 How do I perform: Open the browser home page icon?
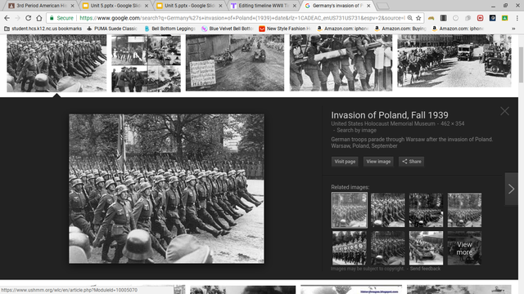click(x=39, y=18)
